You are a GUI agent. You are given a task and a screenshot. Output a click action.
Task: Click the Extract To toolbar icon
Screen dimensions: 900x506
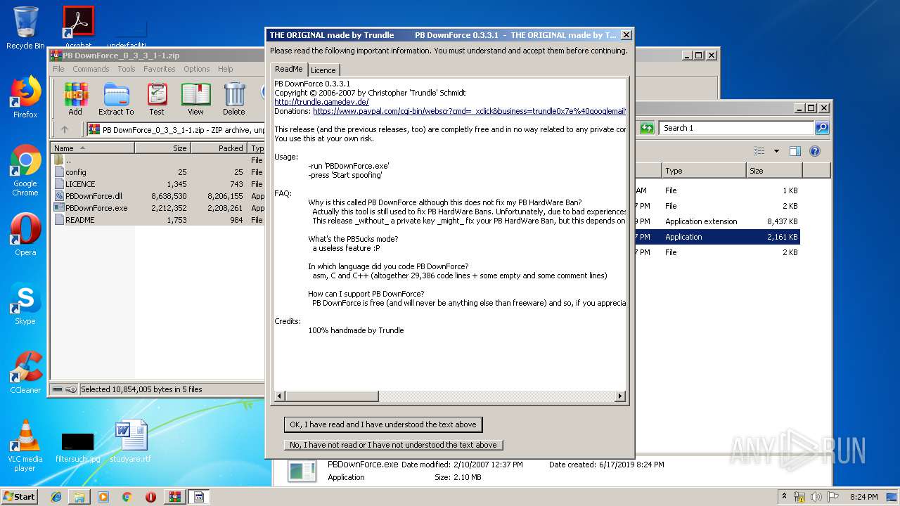click(116, 98)
